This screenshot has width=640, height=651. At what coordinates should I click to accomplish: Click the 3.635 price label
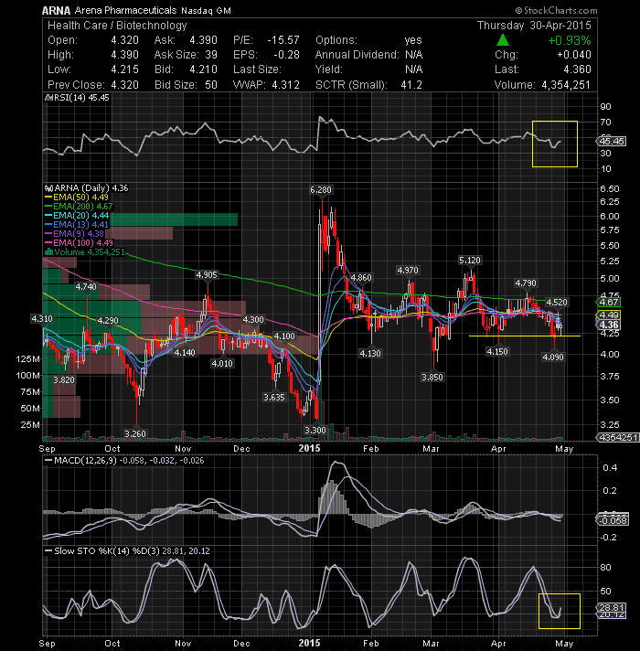[x=274, y=398]
